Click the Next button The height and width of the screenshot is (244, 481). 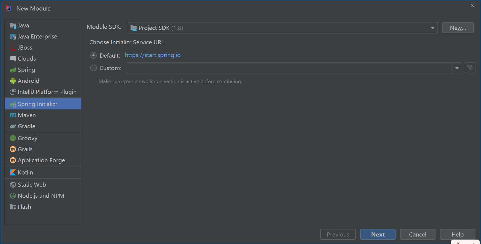click(378, 234)
